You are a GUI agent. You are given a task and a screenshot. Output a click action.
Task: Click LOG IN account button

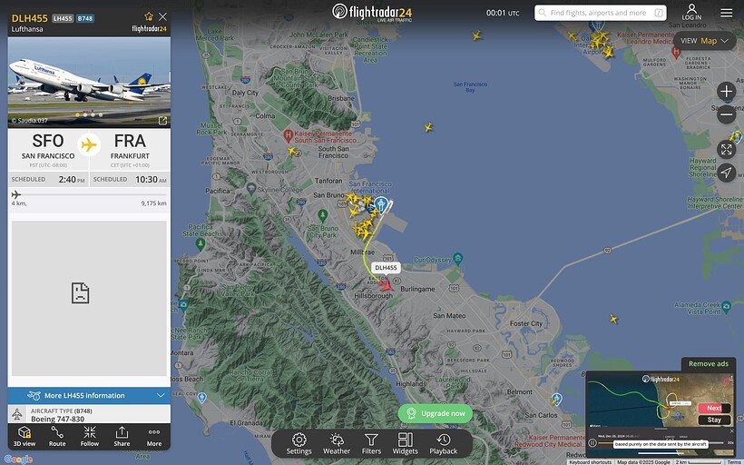tap(691, 13)
